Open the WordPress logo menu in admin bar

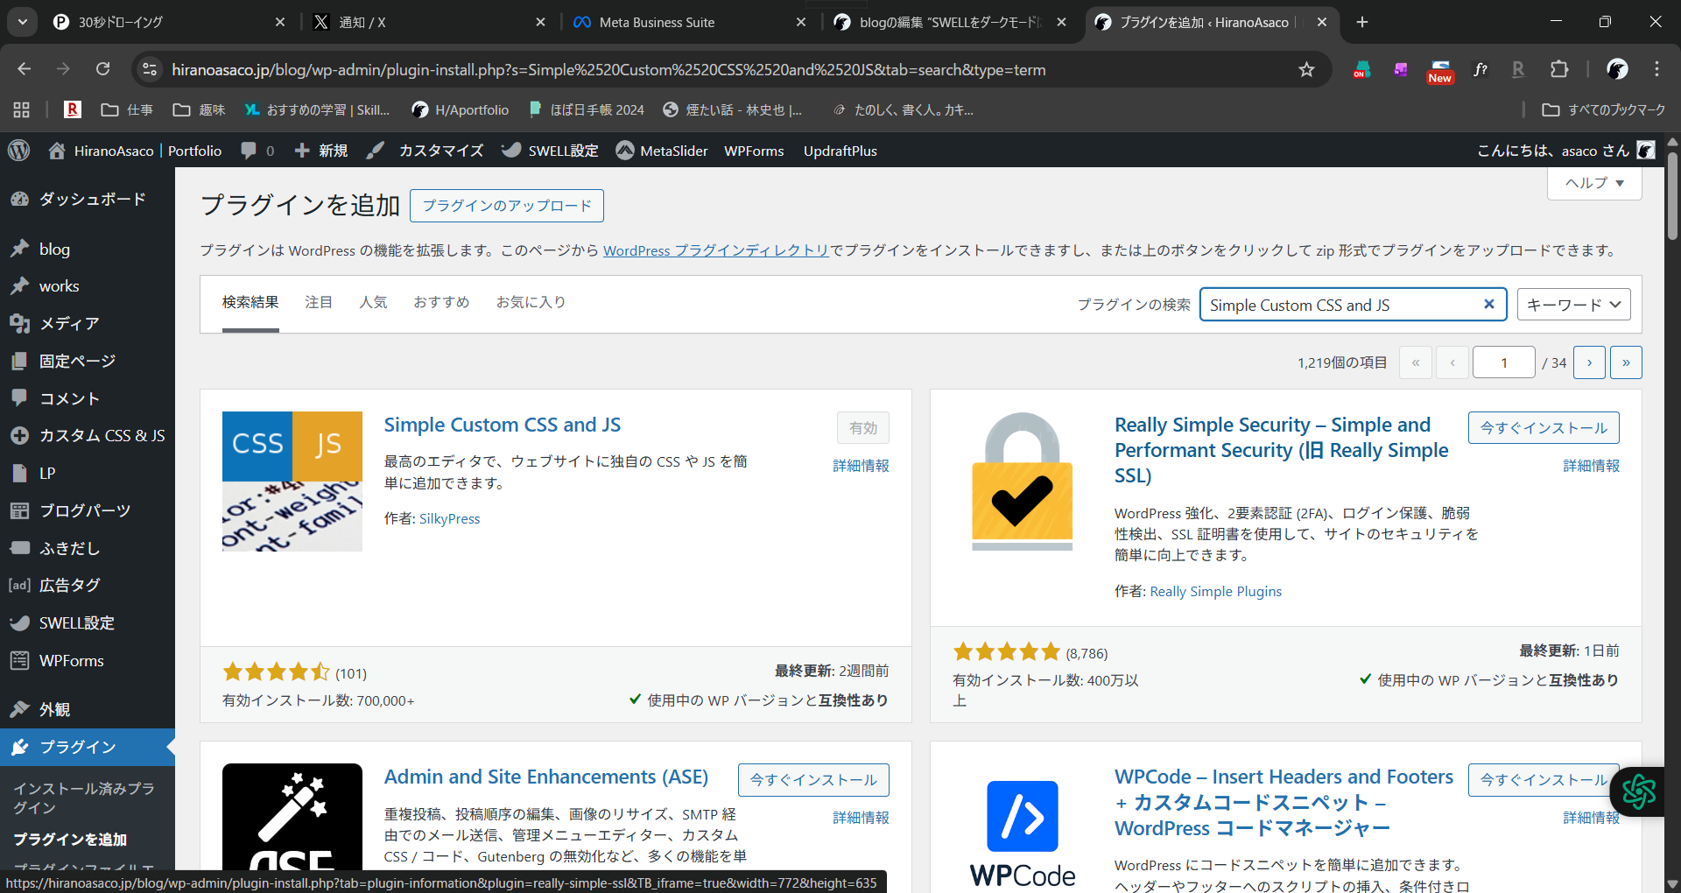[x=18, y=150]
